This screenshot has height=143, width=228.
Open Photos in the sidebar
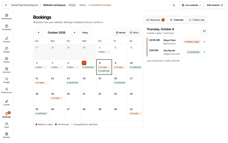[x=7, y=60]
